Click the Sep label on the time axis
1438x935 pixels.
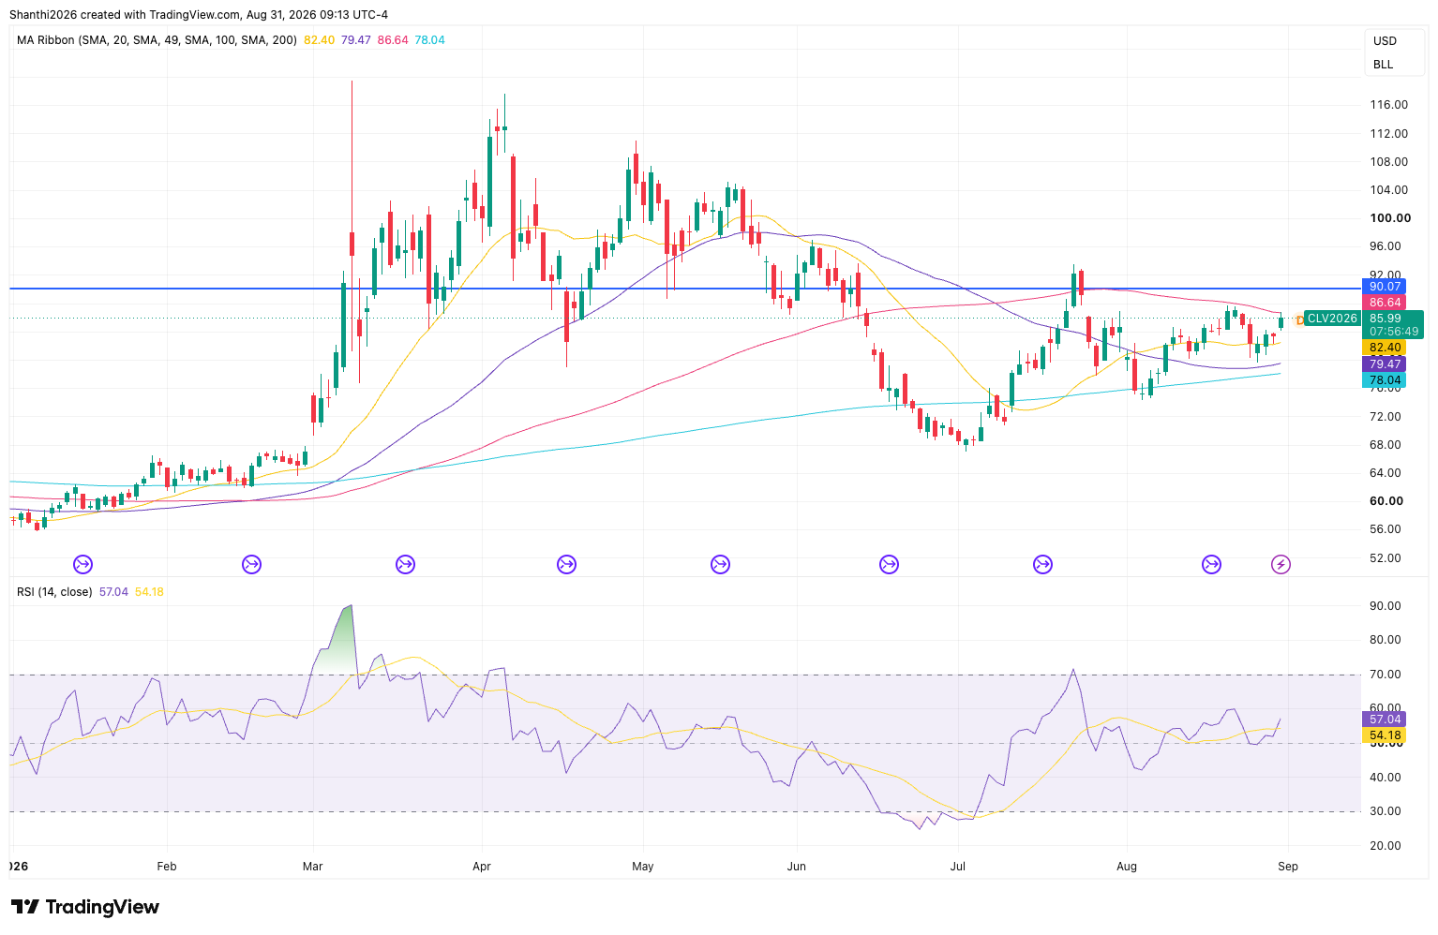coord(1288,867)
